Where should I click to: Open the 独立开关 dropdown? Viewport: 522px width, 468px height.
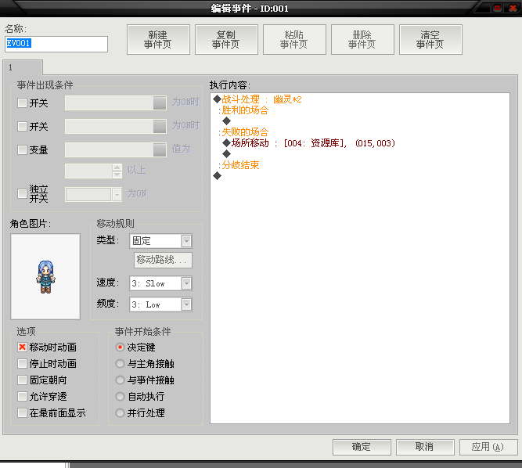coord(117,194)
